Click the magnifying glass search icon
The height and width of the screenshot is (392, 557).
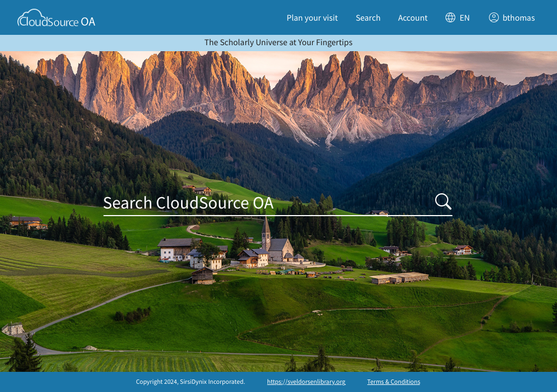point(443,201)
